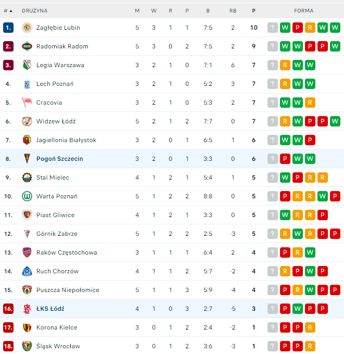Click the DRUŻYNA column header
The height and width of the screenshot is (354, 344).
tap(34, 10)
